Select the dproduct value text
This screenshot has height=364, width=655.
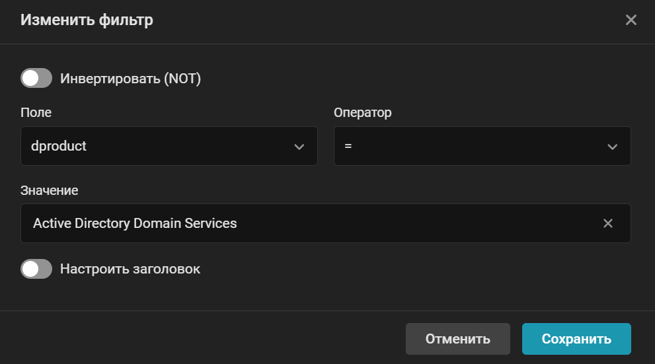click(59, 146)
